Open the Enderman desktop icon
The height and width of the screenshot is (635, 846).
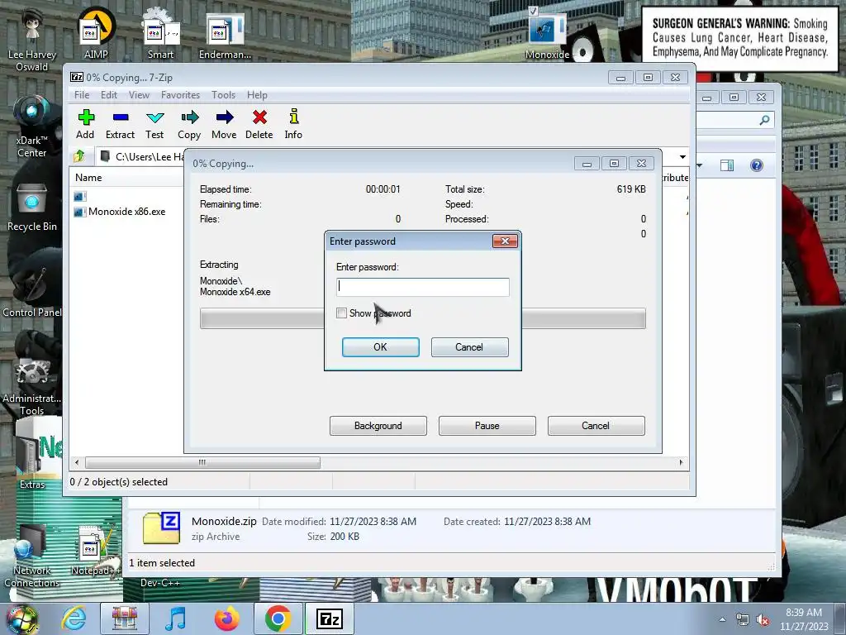click(225, 36)
